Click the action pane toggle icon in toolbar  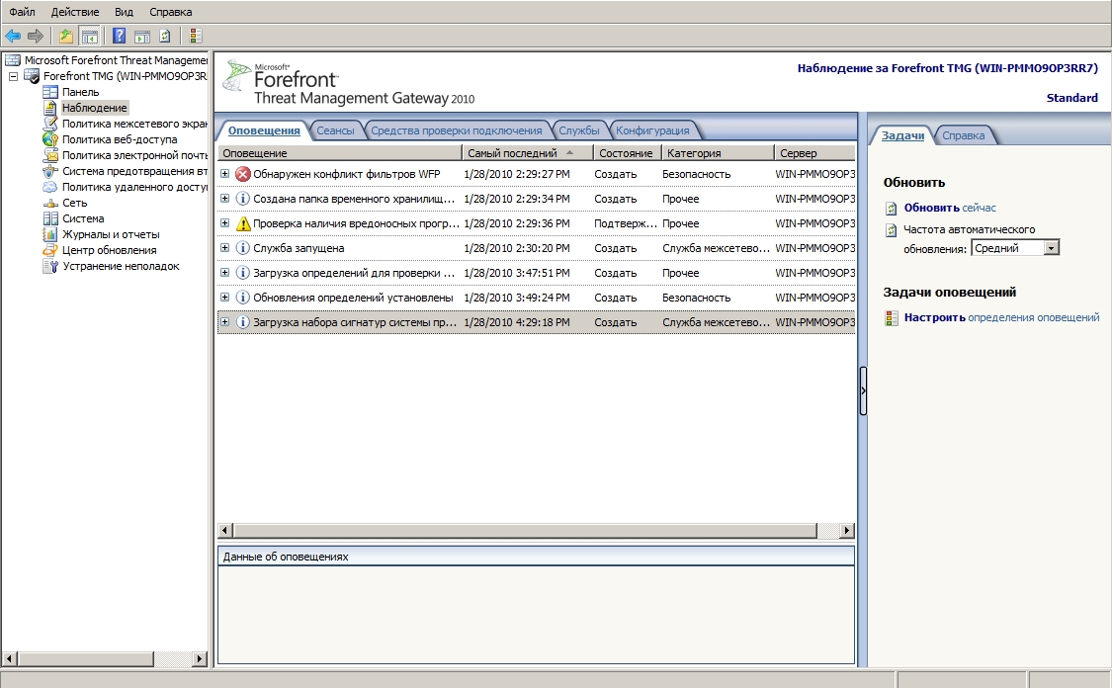(x=141, y=36)
